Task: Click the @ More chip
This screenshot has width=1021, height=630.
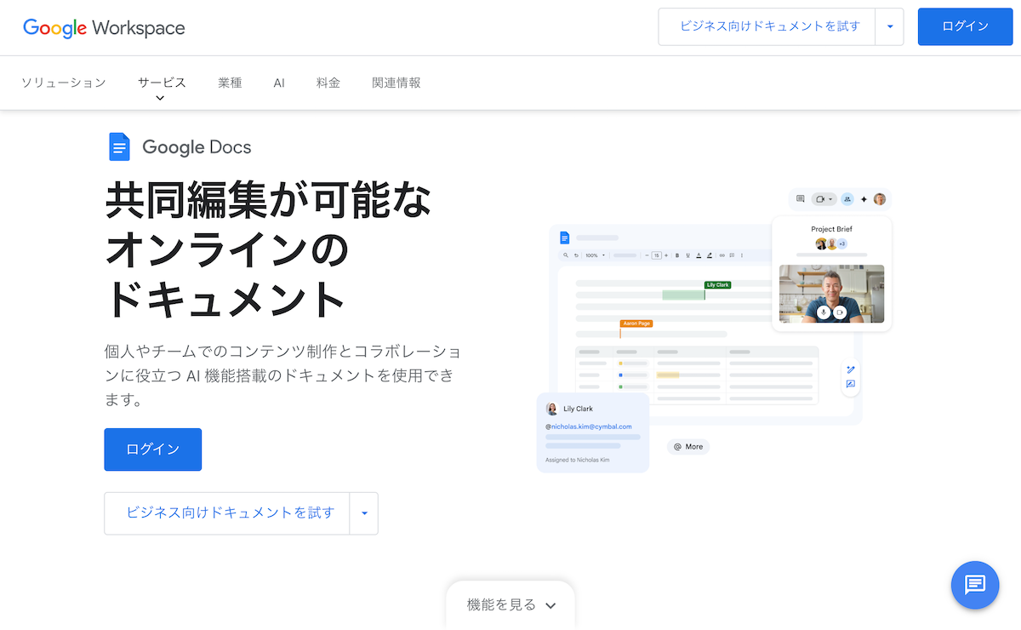Action: pyautogui.click(x=688, y=446)
